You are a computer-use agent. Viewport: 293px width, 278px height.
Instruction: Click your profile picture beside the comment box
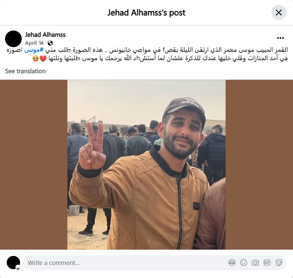click(x=13, y=263)
